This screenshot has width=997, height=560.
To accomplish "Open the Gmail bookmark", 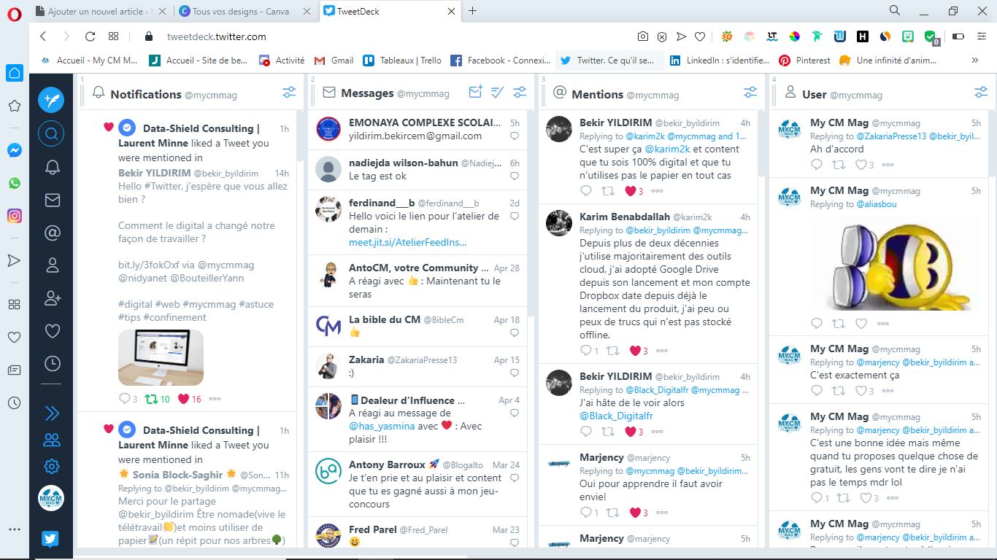I will click(334, 61).
